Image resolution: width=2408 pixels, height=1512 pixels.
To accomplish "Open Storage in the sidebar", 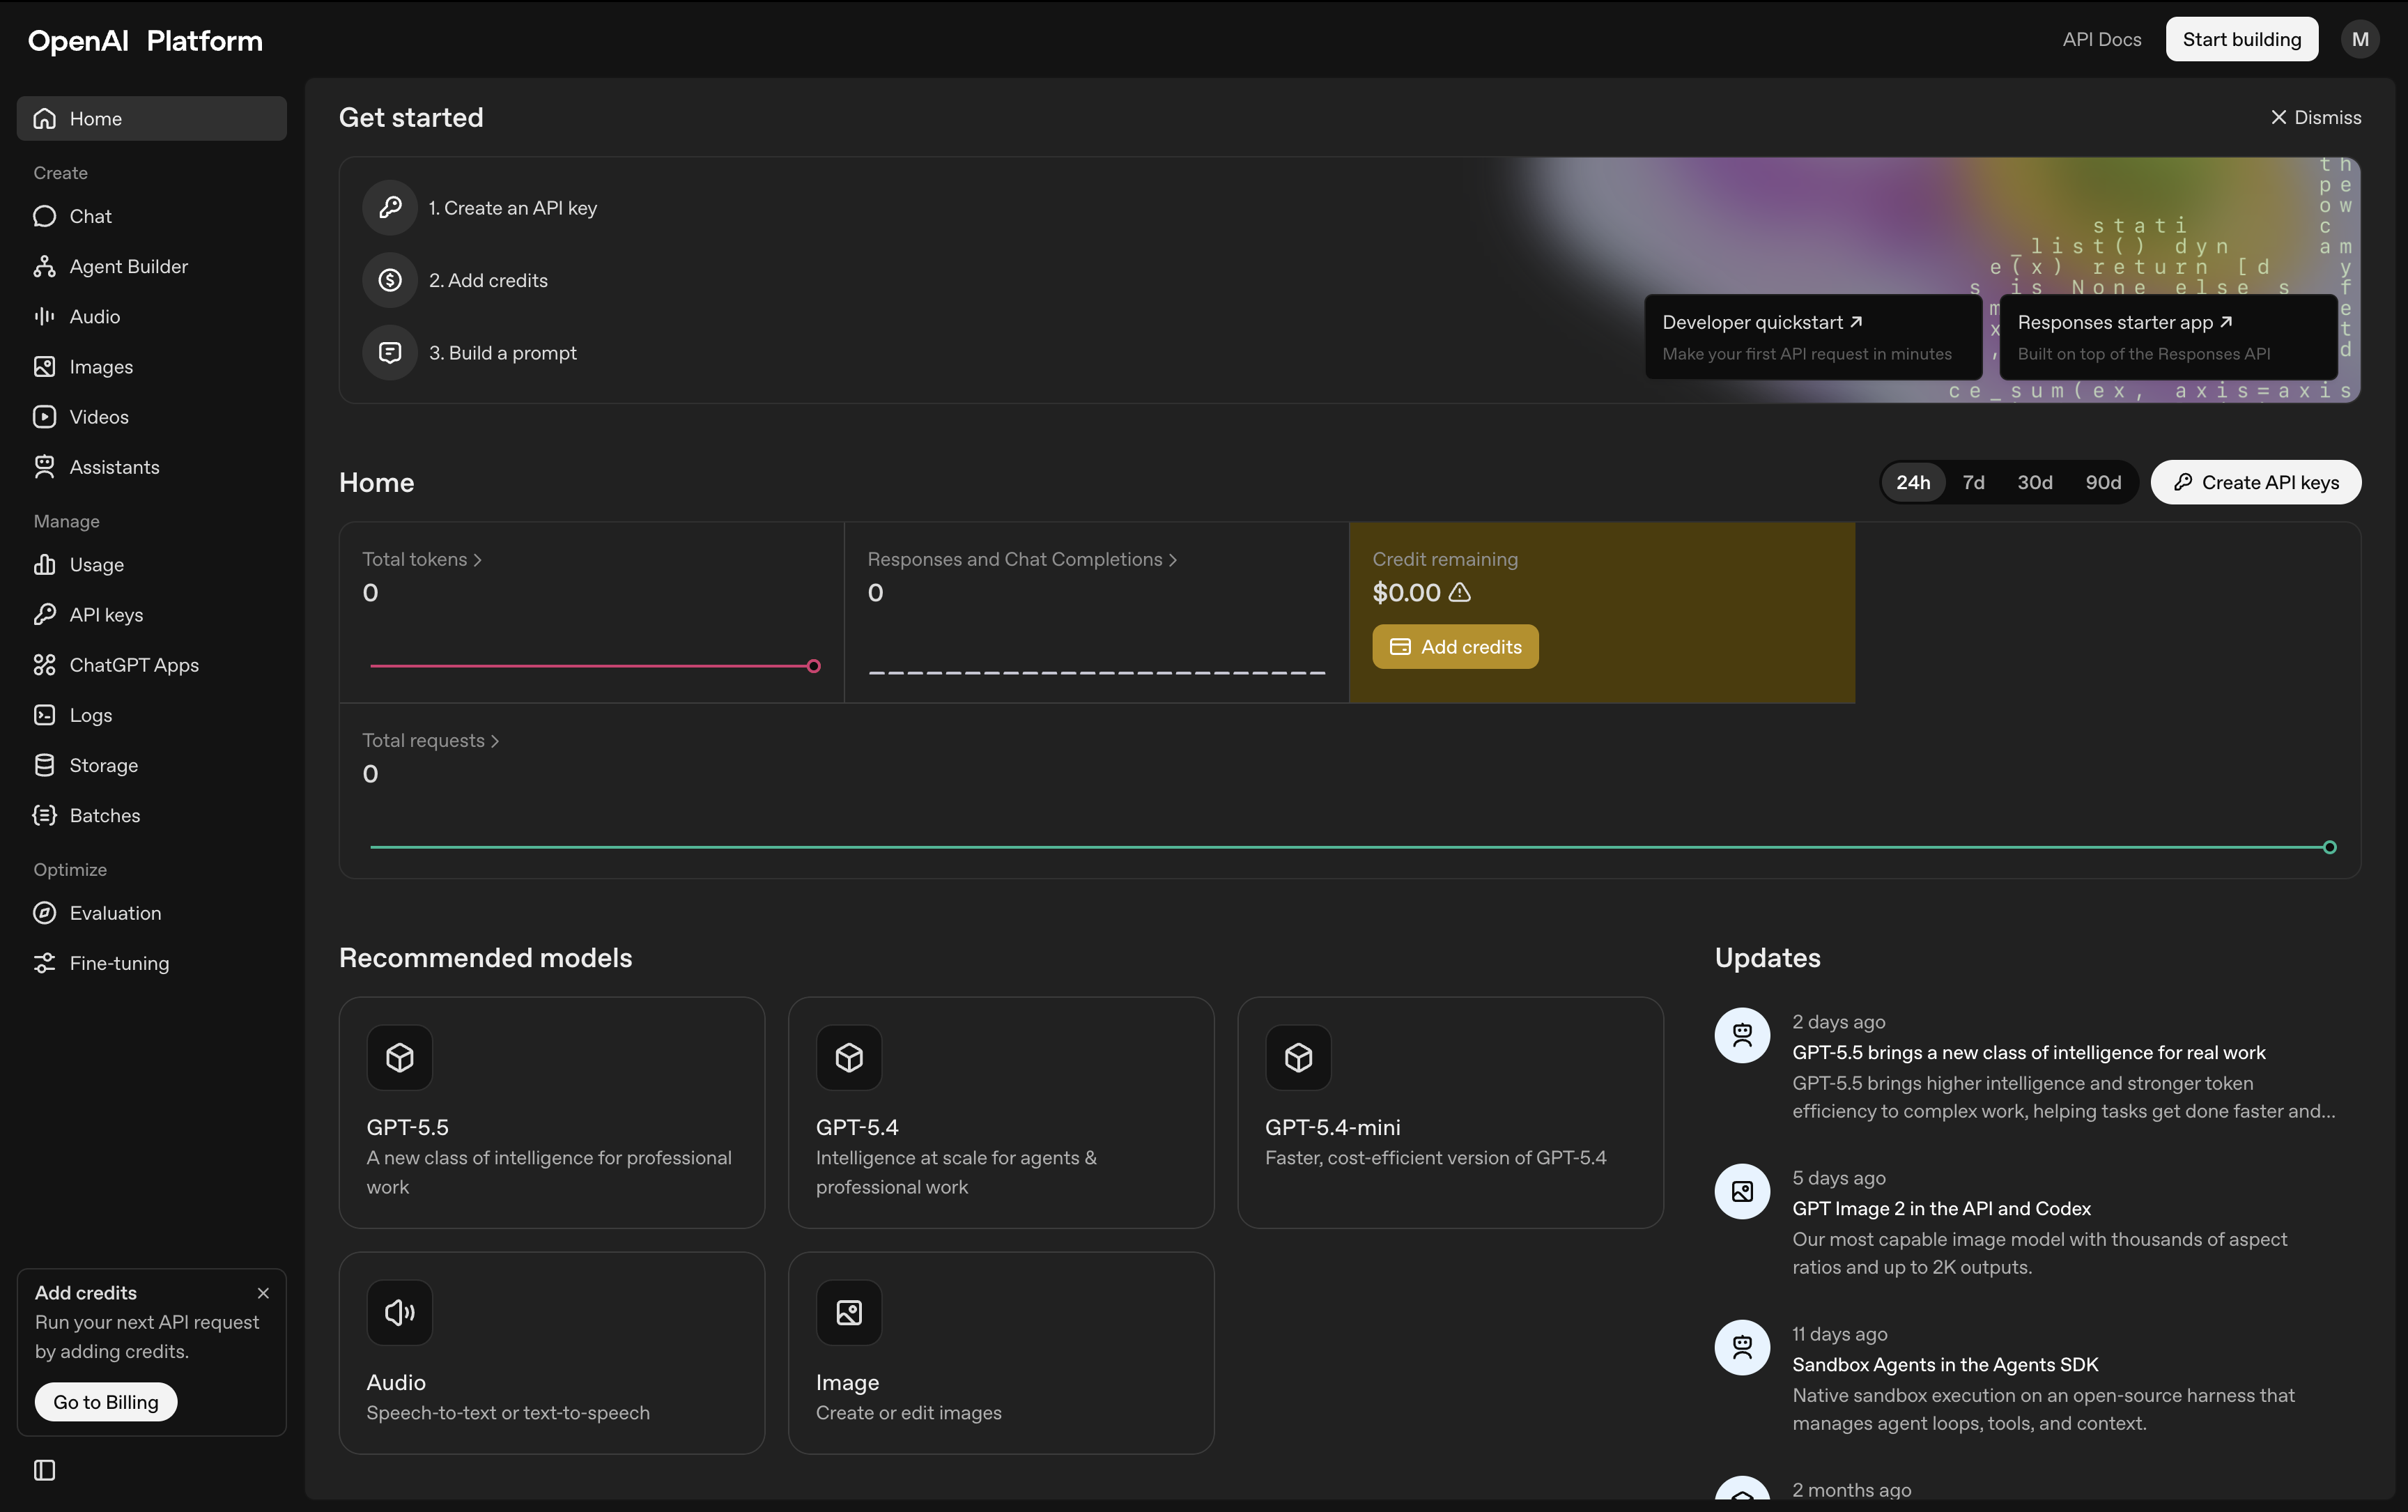I will (151, 765).
